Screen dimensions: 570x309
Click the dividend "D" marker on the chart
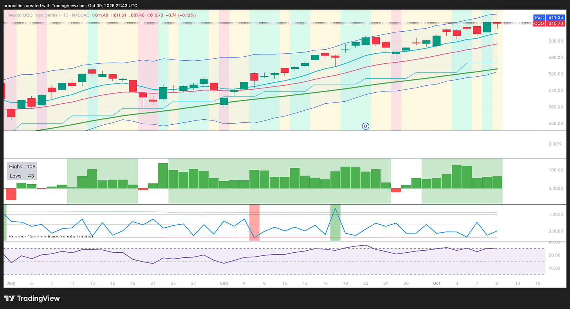(366, 126)
